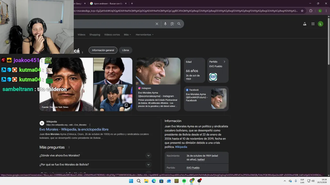330x185 pixels.
Task: Open Más preguntas three-dot options
Action: coord(69,147)
